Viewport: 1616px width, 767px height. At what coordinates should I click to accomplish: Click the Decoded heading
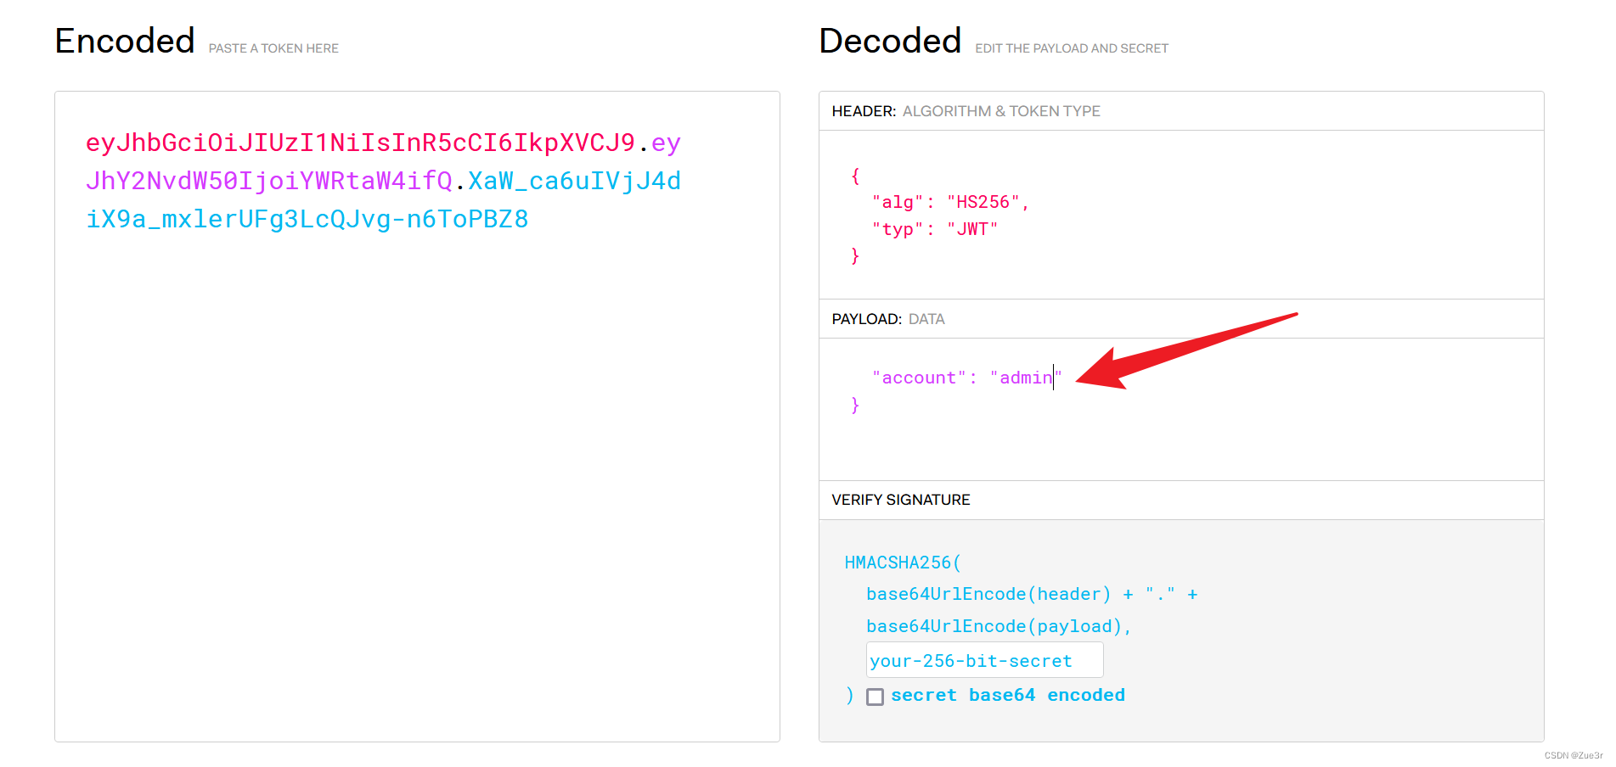(890, 41)
